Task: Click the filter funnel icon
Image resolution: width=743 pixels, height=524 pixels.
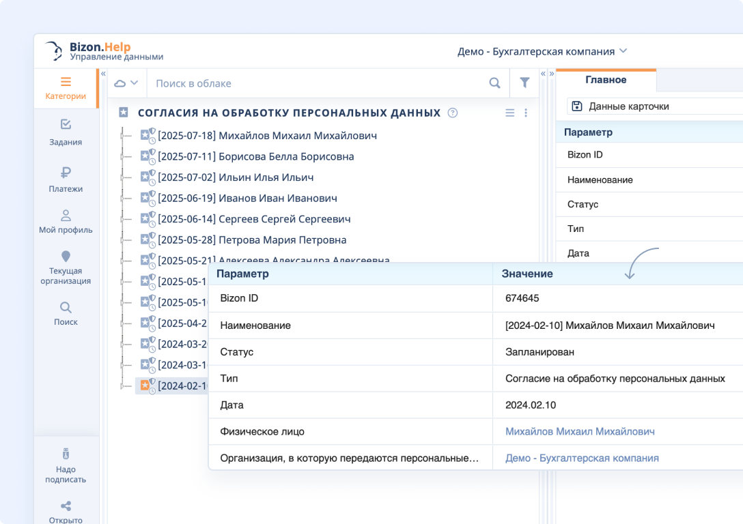Action: (x=524, y=83)
